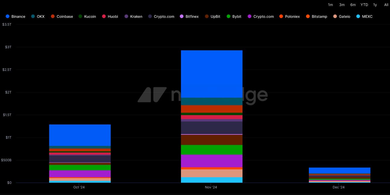Click the MEXC light blue legend dot
The image size is (390, 195).
358,17
